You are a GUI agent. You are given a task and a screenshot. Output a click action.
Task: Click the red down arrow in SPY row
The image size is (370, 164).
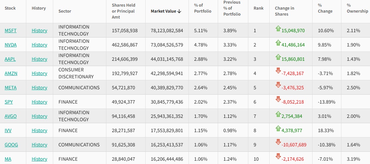278,99
